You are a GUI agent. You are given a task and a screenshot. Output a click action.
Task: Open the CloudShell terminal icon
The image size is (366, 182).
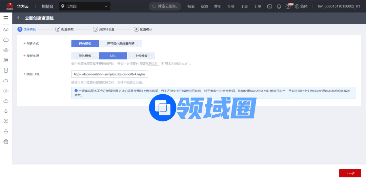[x=270, y=6]
